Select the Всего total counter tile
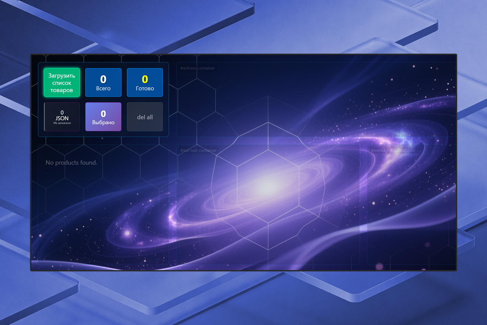This screenshot has height=325, width=487. point(103,83)
